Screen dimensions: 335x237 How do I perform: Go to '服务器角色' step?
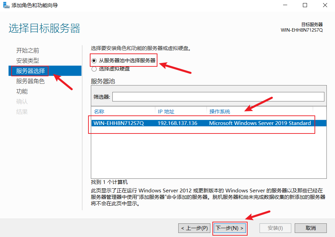(30, 81)
